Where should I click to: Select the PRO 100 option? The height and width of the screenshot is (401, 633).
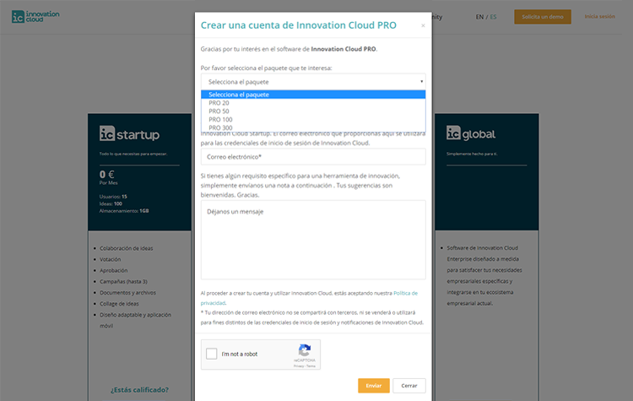click(x=313, y=120)
